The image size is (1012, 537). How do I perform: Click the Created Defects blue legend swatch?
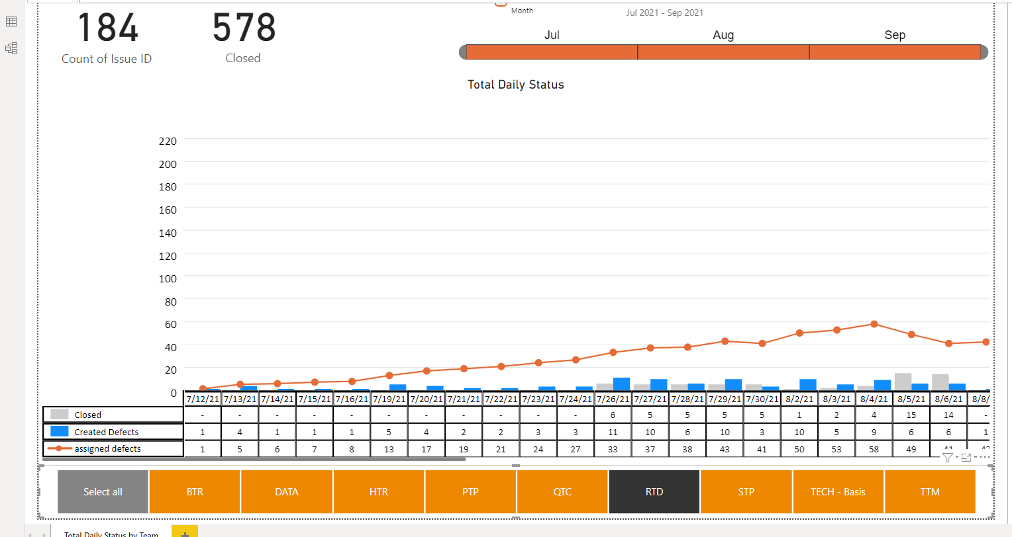60,431
